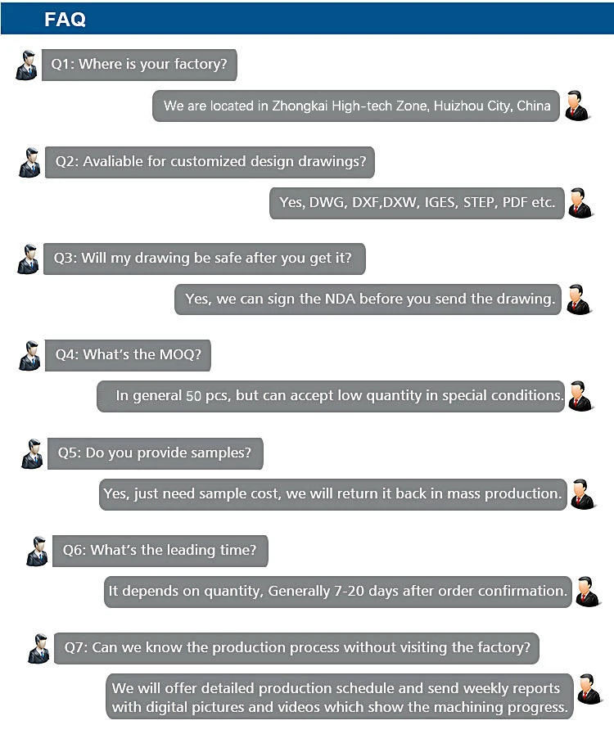614x752 pixels.
Task: Click the agent avatar beside the production schedule answer
Action: pos(589,689)
